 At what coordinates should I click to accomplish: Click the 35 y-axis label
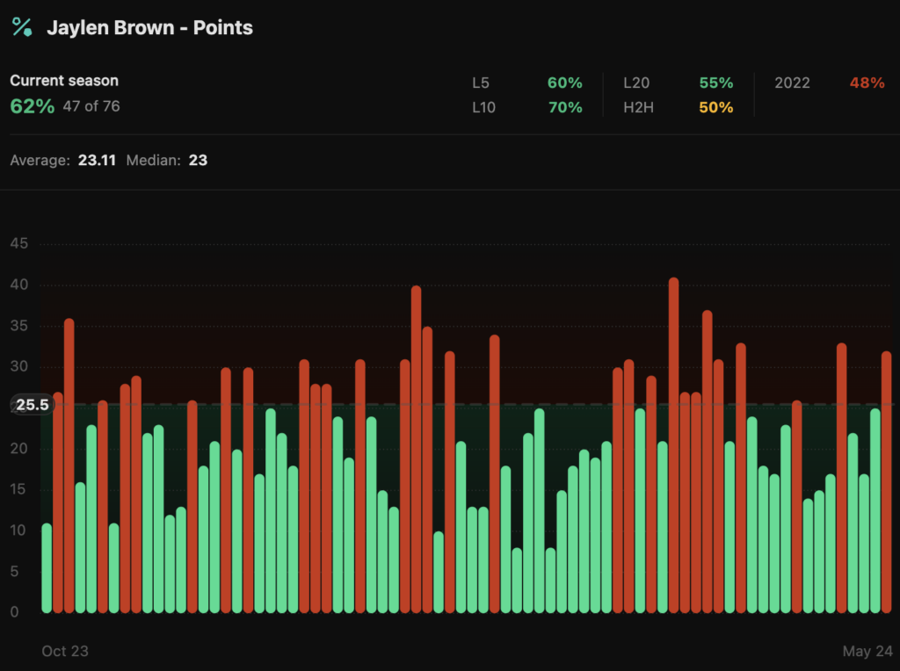point(19,326)
